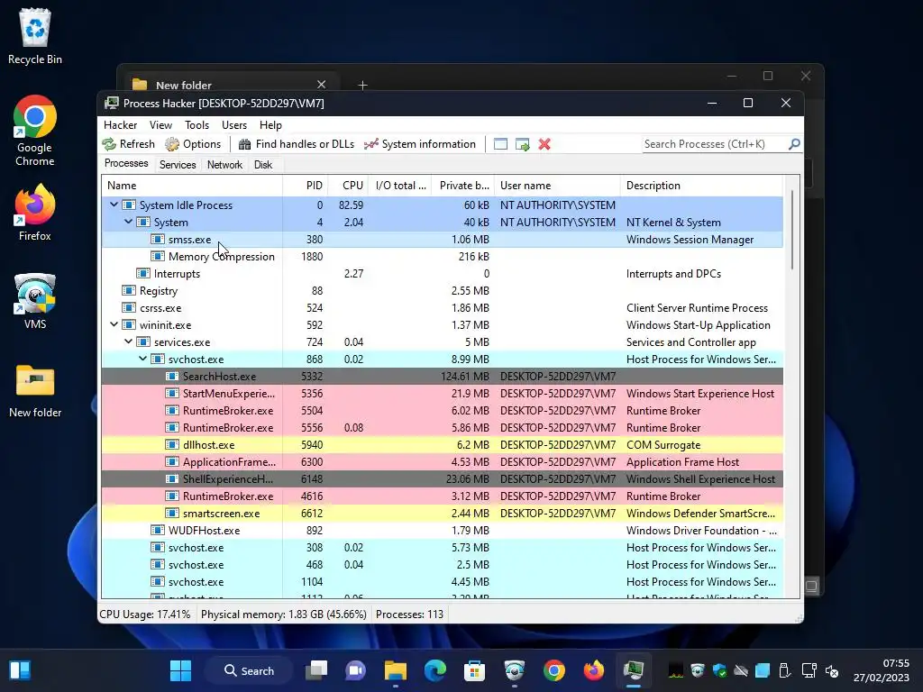Open the Recycle Bin desktop icon

(x=35, y=36)
